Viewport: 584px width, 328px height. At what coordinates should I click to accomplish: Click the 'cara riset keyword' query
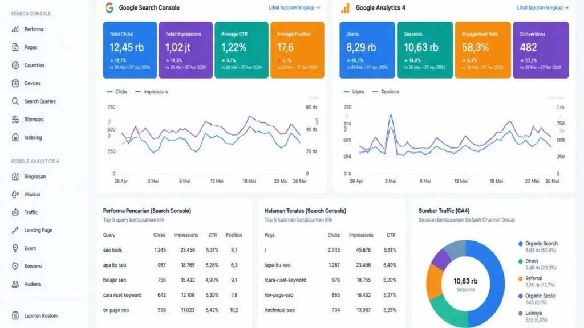tap(122, 295)
